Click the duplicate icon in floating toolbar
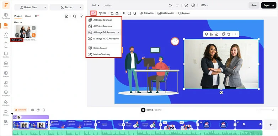The image size is (278, 136). tap(224, 34)
